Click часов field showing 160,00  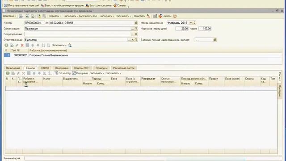click(x=205, y=29)
